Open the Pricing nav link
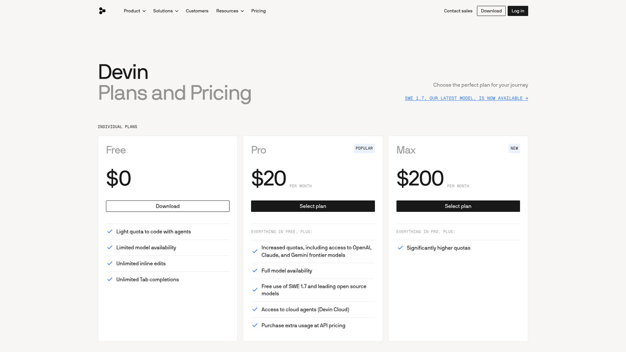Screen dimensions: 626x352 coord(258,11)
